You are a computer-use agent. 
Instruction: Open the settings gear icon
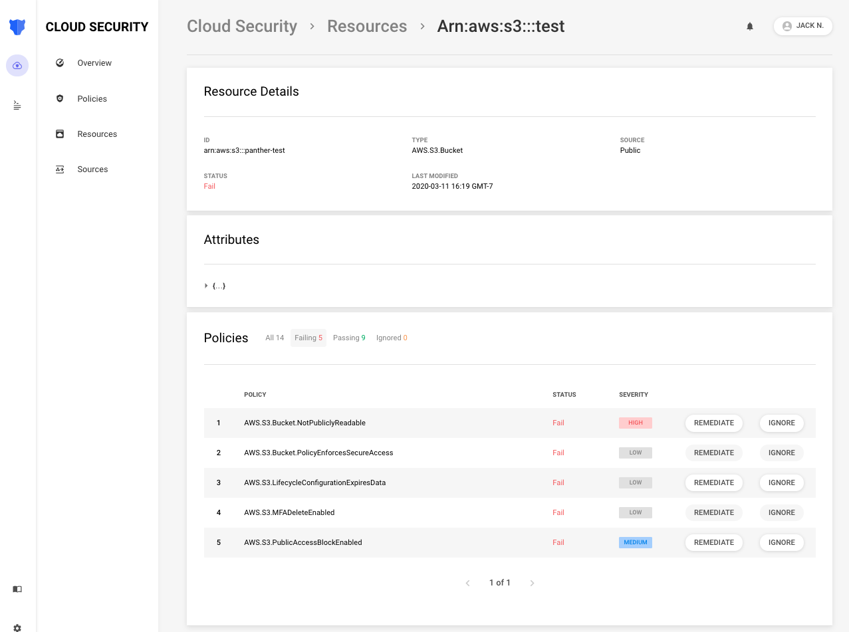click(x=17, y=627)
